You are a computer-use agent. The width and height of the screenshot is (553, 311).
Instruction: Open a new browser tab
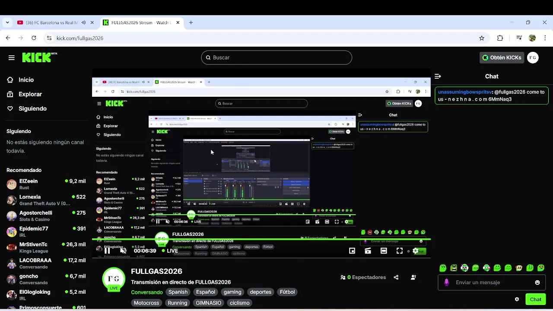pyautogui.click(x=191, y=22)
